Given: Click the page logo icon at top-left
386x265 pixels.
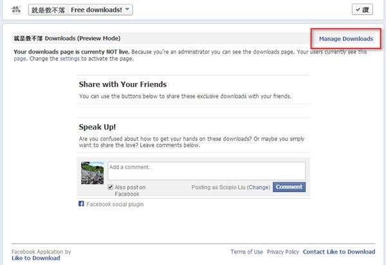Looking at the screenshot, I should pyautogui.click(x=16, y=9).
